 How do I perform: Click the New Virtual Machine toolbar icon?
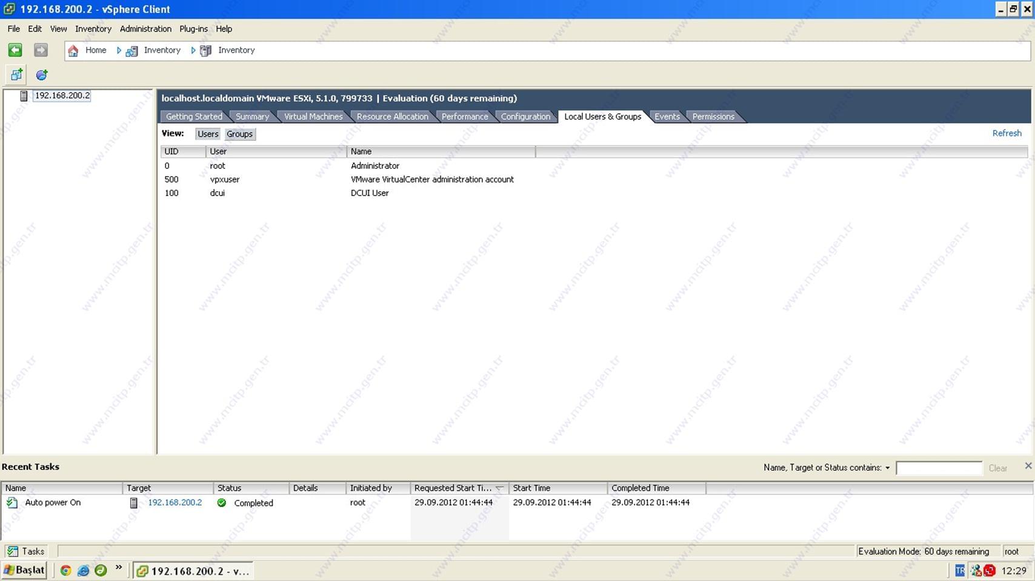(x=16, y=75)
